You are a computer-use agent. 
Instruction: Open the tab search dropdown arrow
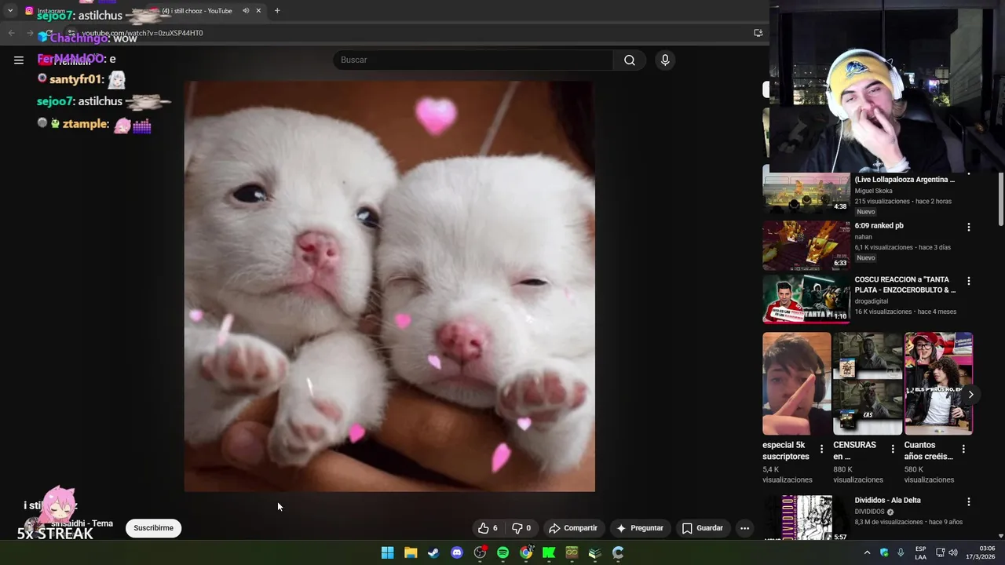tap(10, 11)
